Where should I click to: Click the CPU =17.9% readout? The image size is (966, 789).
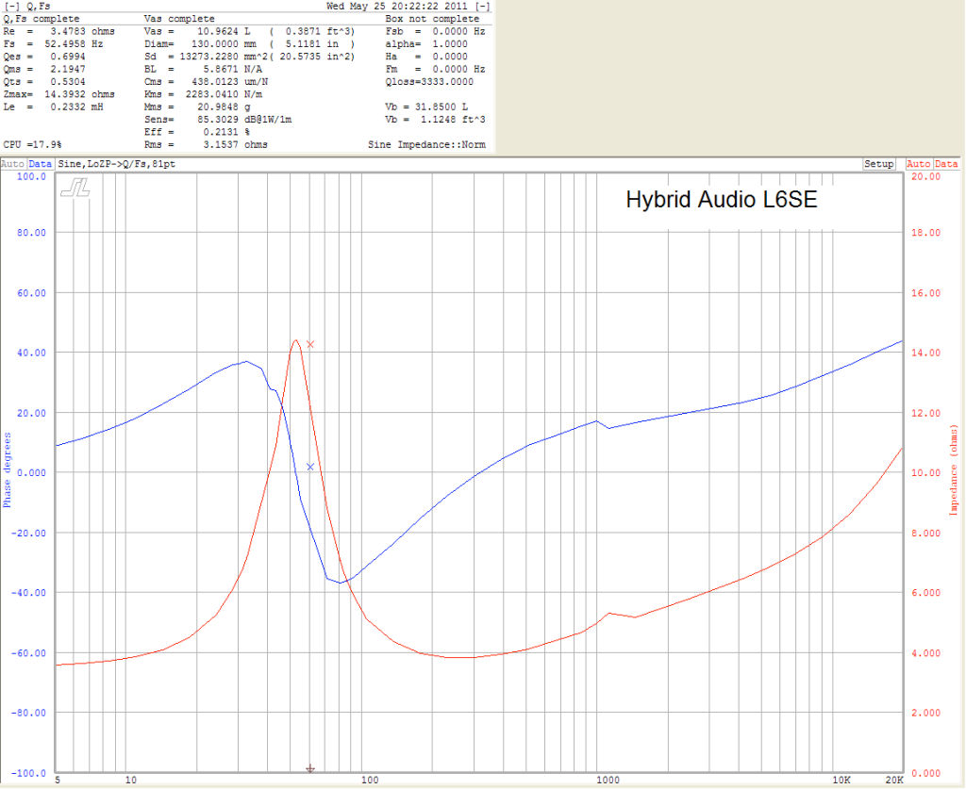click(33, 144)
